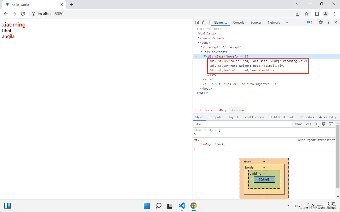
Task: Open the Properties tab
Action: tap(307, 117)
